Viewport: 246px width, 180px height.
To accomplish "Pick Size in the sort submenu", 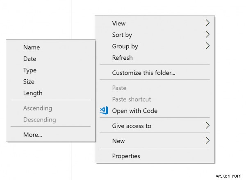I will [29, 82].
